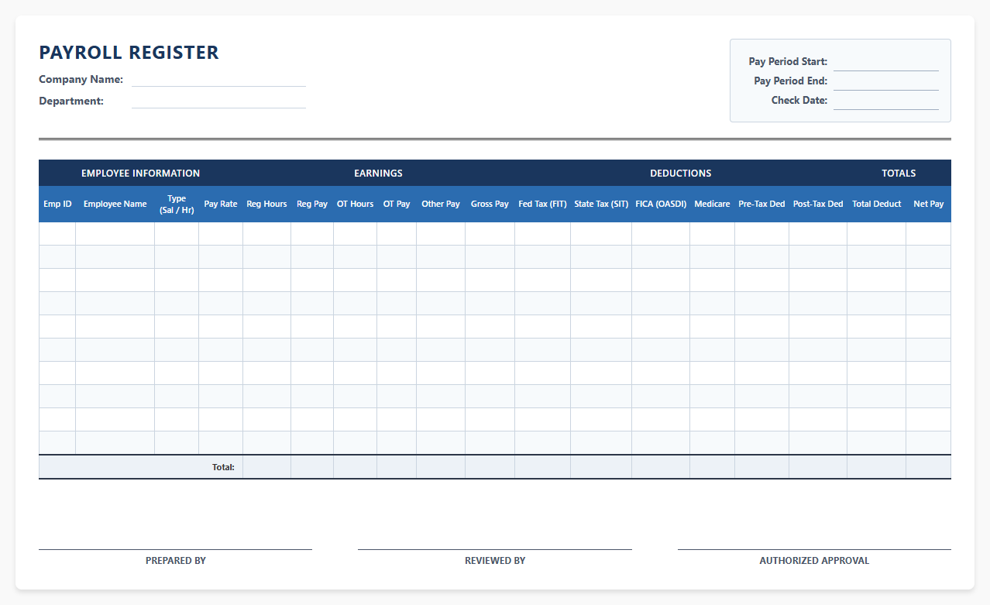990x605 pixels.
Task: Select the Reg Hours column header
Action: point(266,205)
